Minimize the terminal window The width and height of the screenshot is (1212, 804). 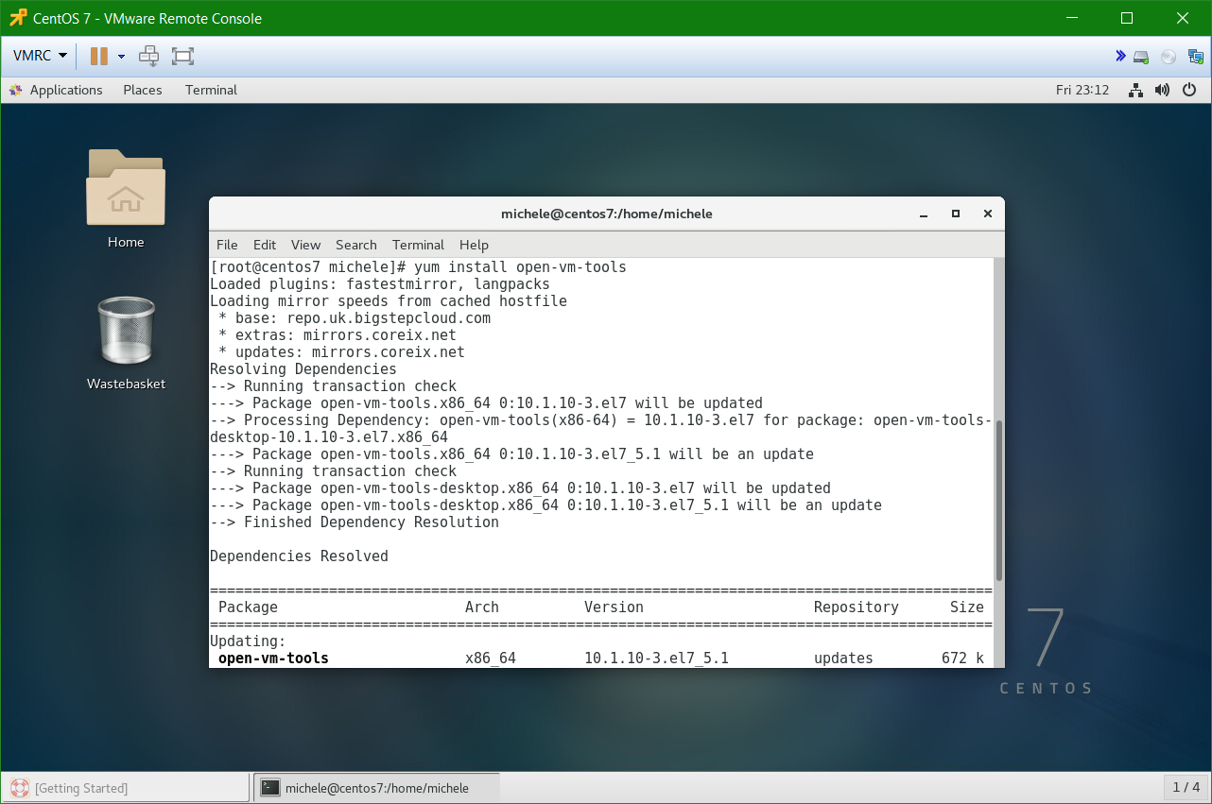click(x=924, y=214)
